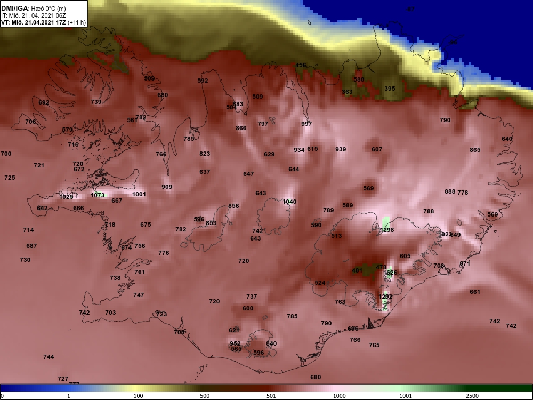Click the 1073 value on Snæfellsnes
This screenshot has height=400, width=533.
[x=98, y=195]
